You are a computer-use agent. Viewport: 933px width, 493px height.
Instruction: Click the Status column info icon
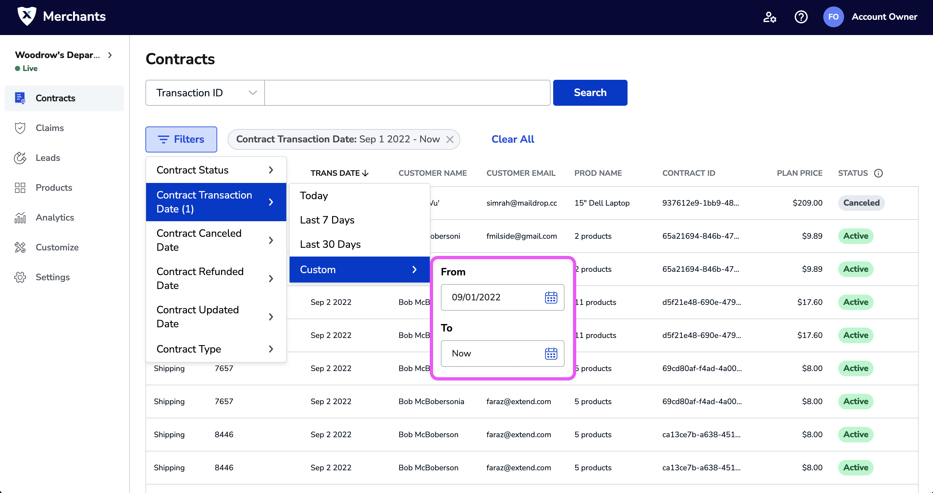coord(878,173)
